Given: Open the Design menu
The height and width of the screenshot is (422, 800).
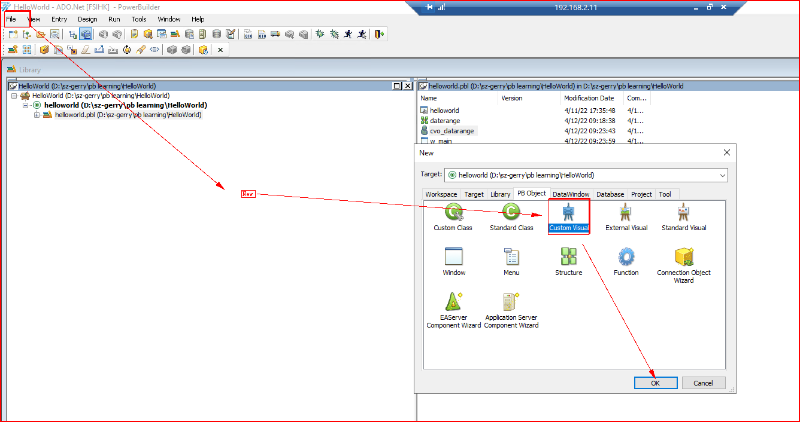Looking at the screenshot, I should (87, 19).
